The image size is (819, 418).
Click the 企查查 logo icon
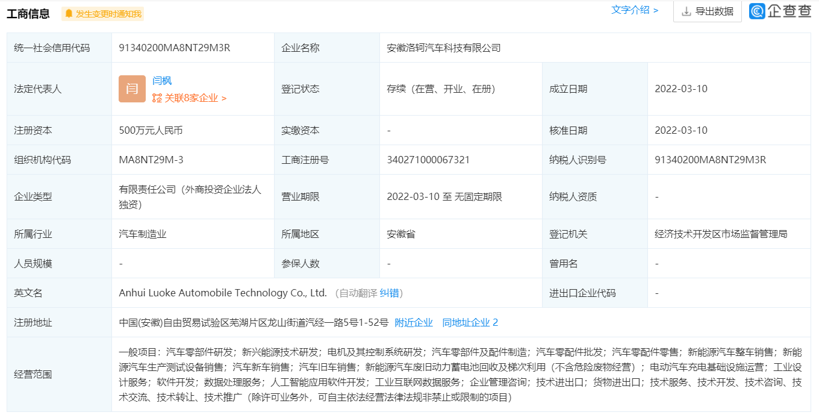pyautogui.click(x=757, y=11)
